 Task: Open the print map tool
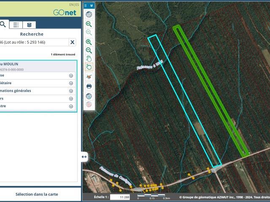(89, 86)
